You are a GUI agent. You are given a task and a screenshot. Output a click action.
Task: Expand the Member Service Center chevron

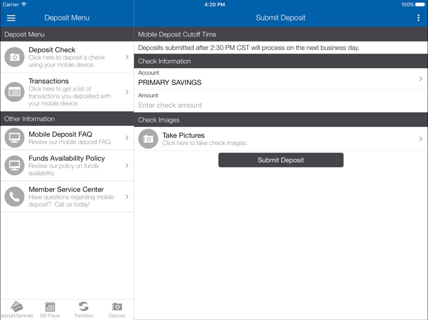(x=127, y=196)
